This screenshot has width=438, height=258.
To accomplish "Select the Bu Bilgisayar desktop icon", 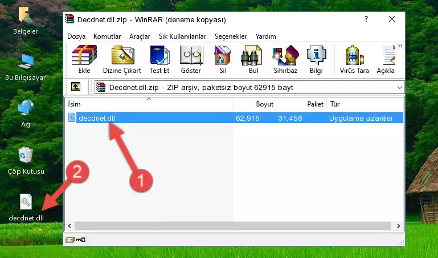I will tap(26, 67).
